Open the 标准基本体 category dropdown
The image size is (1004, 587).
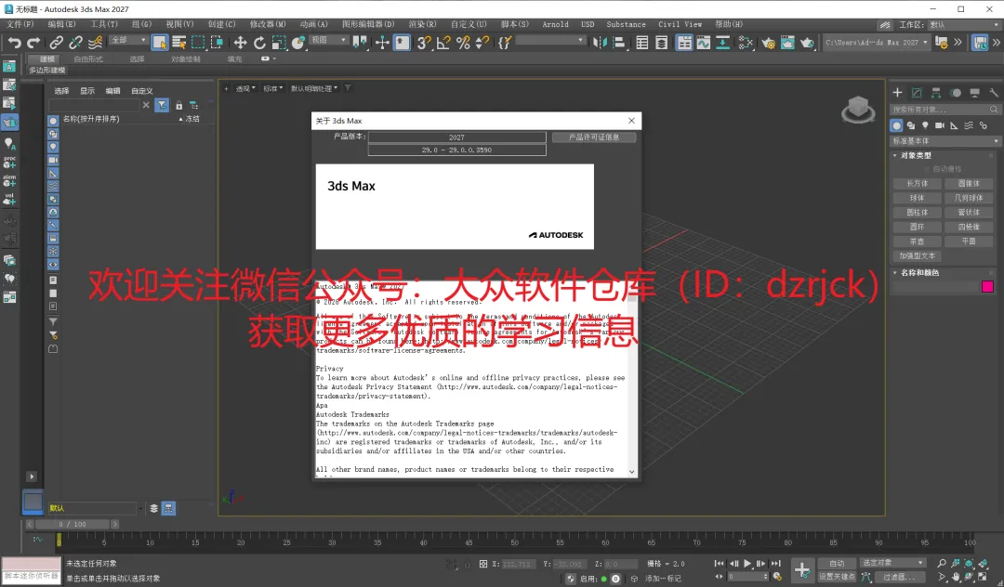pos(945,140)
